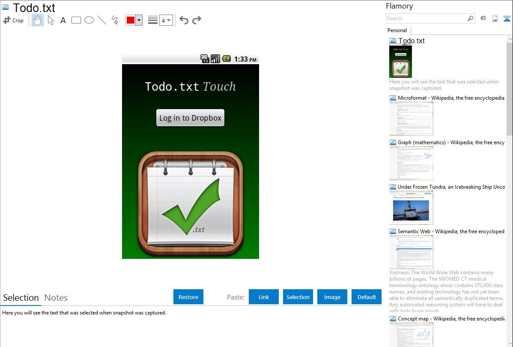Image resolution: width=513 pixels, height=347 pixels.
Task: Click the 3G network status icon
Action: tap(205, 59)
